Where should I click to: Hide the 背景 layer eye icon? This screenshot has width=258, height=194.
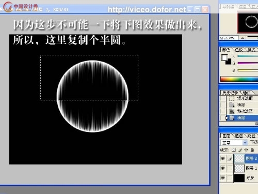[223, 177]
